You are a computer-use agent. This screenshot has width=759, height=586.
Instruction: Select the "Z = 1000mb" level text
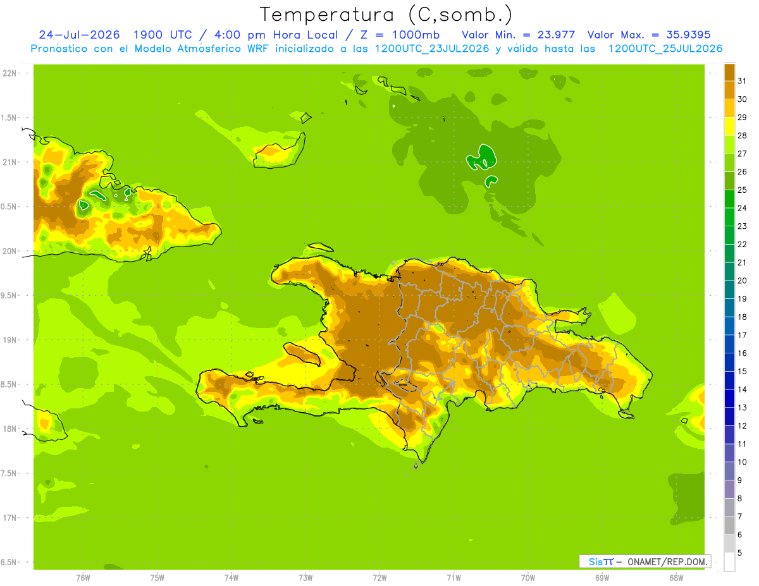pos(399,35)
